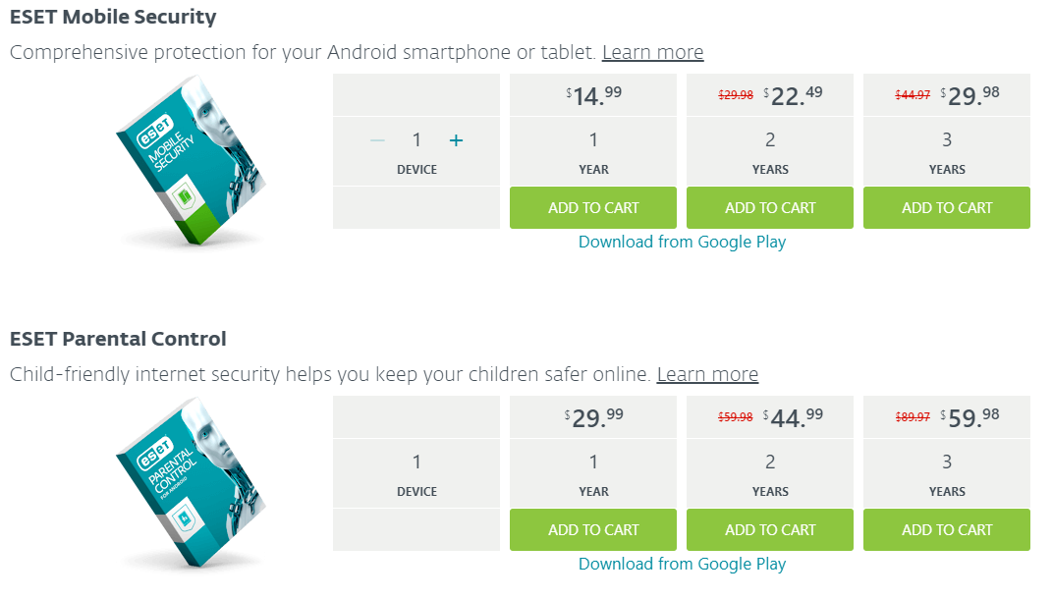Screen dimensions: 1052x599
Task: Increase device count with plus icon
Action: coord(456,140)
